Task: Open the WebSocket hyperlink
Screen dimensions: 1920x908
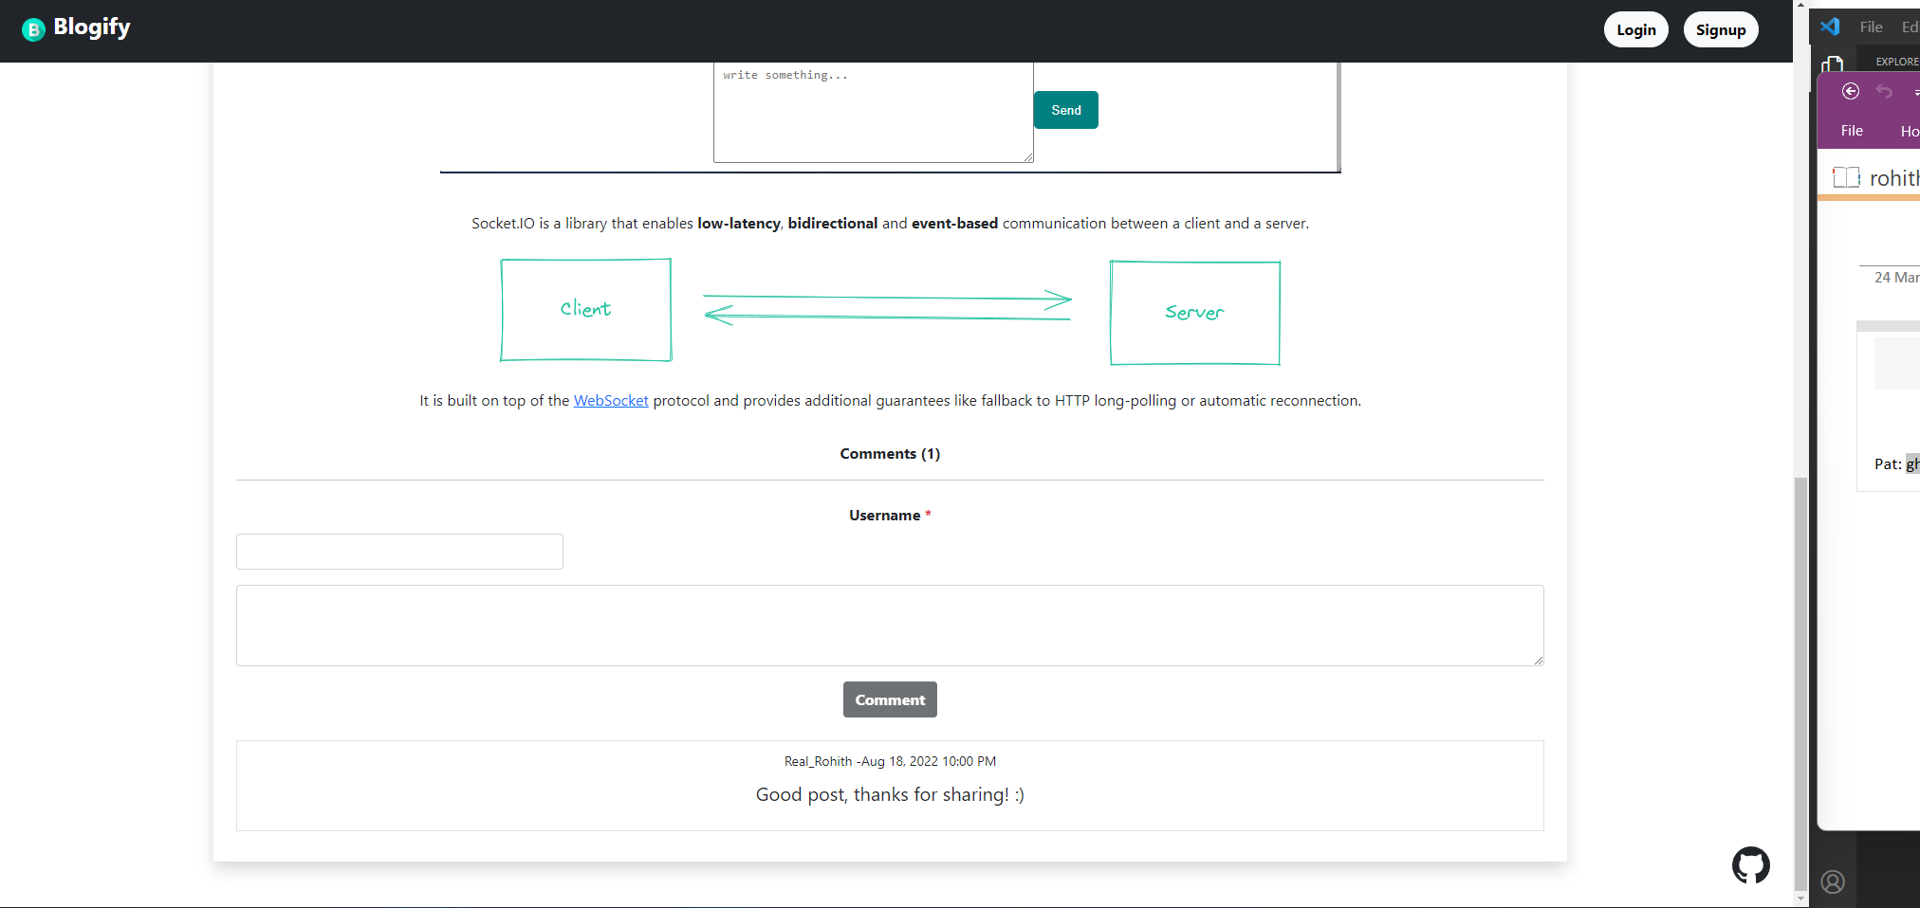Action: tap(611, 400)
